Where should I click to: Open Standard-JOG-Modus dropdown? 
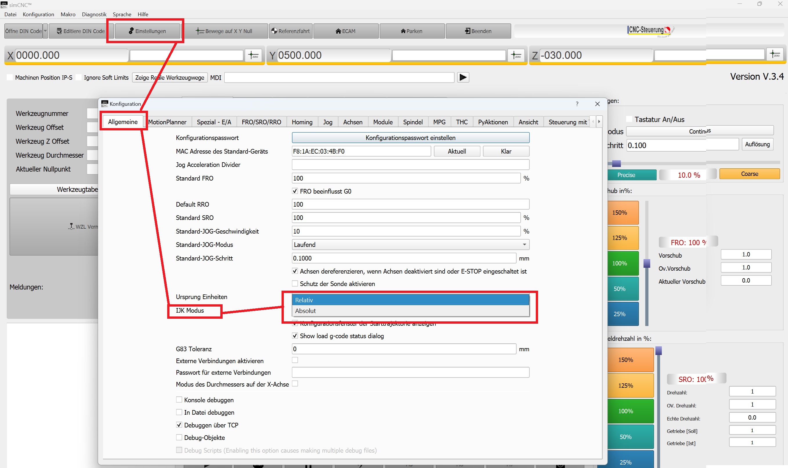pyautogui.click(x=410, y=244)
